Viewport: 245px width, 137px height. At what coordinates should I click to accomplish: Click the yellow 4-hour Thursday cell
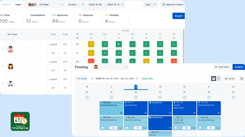146,62
